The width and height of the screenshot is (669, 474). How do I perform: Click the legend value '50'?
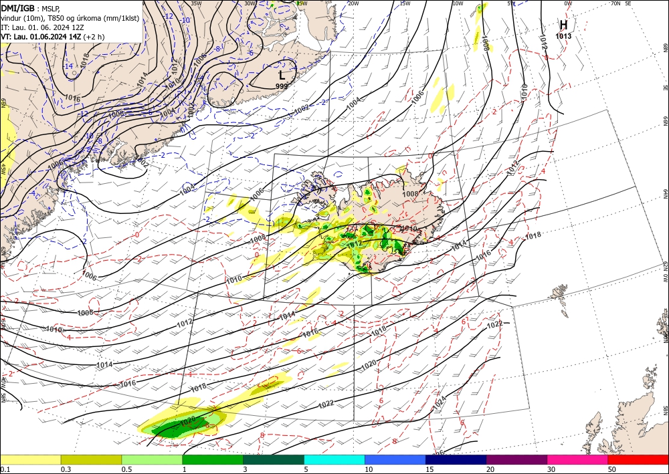612,469
